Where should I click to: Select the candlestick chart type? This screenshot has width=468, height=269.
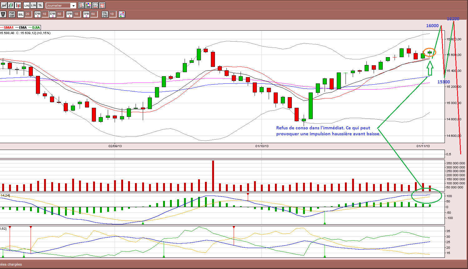[x=18, y=5]
